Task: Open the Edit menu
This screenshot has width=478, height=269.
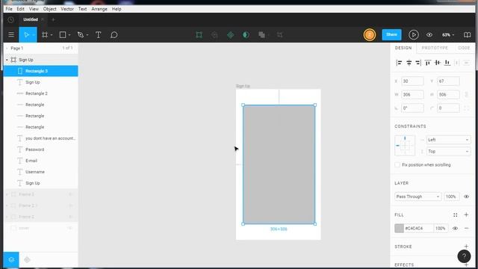Action: pyautogui.click(x=20, y=9)
